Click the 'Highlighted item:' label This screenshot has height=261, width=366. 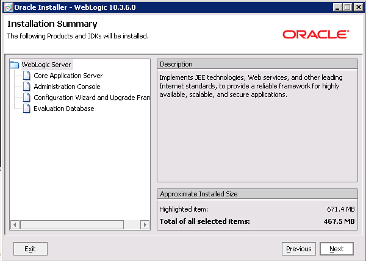(184, 209)
